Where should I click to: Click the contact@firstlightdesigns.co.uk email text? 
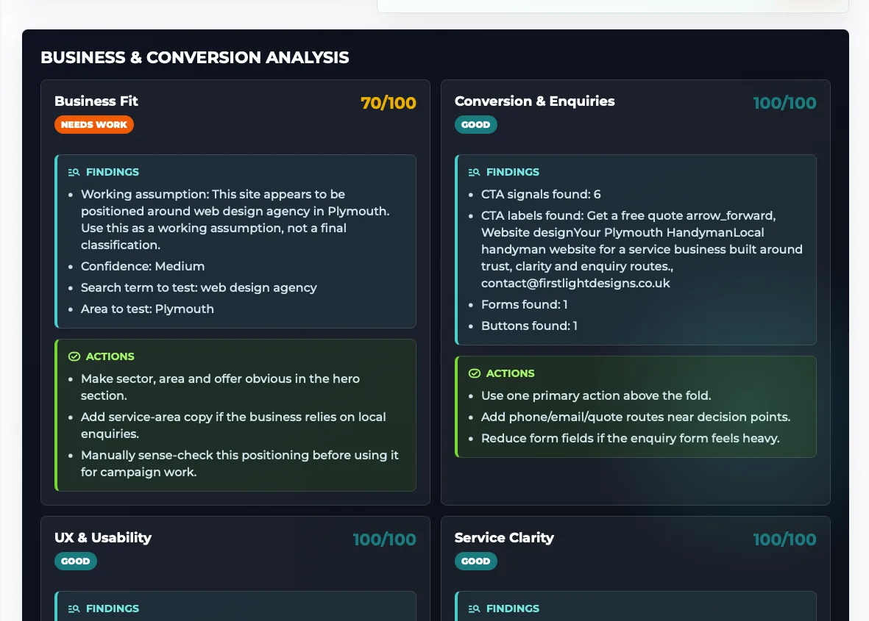click(575, 284)
